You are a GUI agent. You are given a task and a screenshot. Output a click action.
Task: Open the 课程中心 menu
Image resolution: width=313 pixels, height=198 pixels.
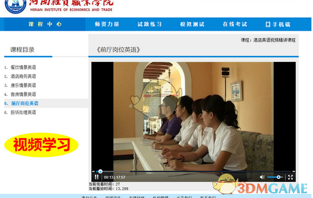tap(45, 24)
